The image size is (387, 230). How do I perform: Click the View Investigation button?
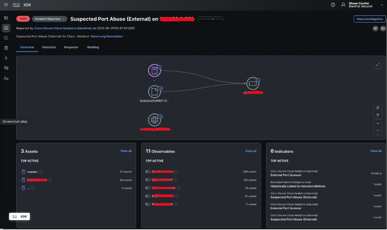369,19
